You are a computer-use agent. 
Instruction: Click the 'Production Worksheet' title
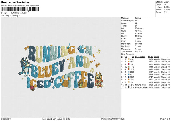click(x=16, y=2)
